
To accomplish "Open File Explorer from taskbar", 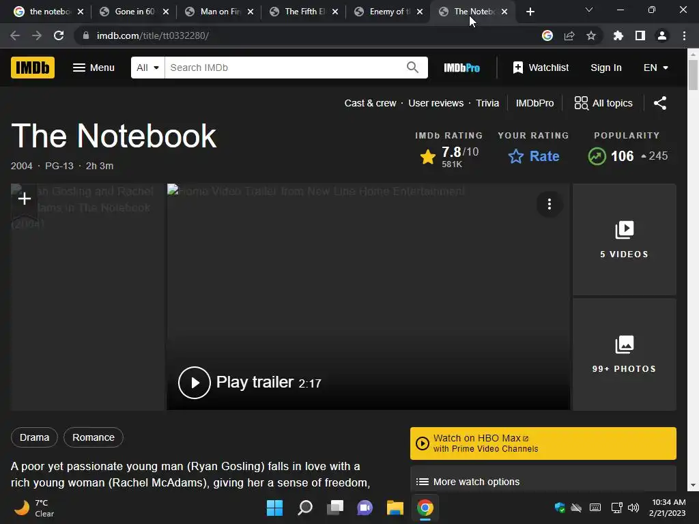I will click(395, 508).
